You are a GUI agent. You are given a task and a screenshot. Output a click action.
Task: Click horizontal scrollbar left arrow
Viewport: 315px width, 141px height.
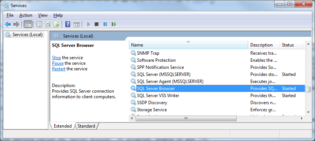tap(132, 118)
